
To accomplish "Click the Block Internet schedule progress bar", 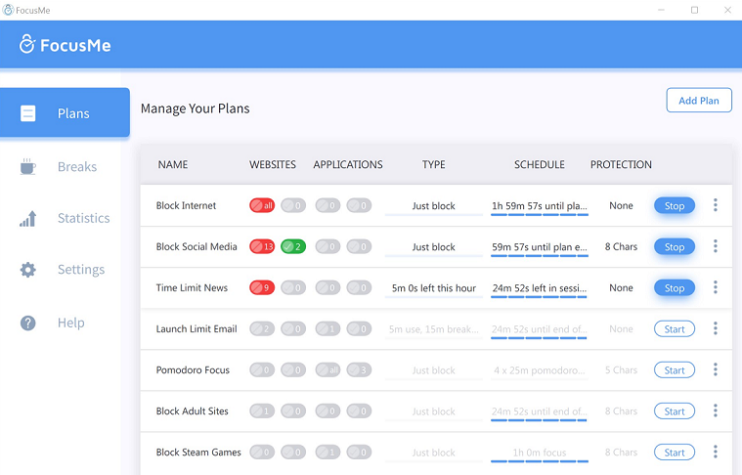I will point(540,215).
